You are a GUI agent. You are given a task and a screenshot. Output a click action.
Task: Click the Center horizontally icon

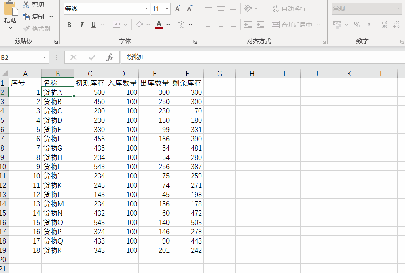point(221,25)
